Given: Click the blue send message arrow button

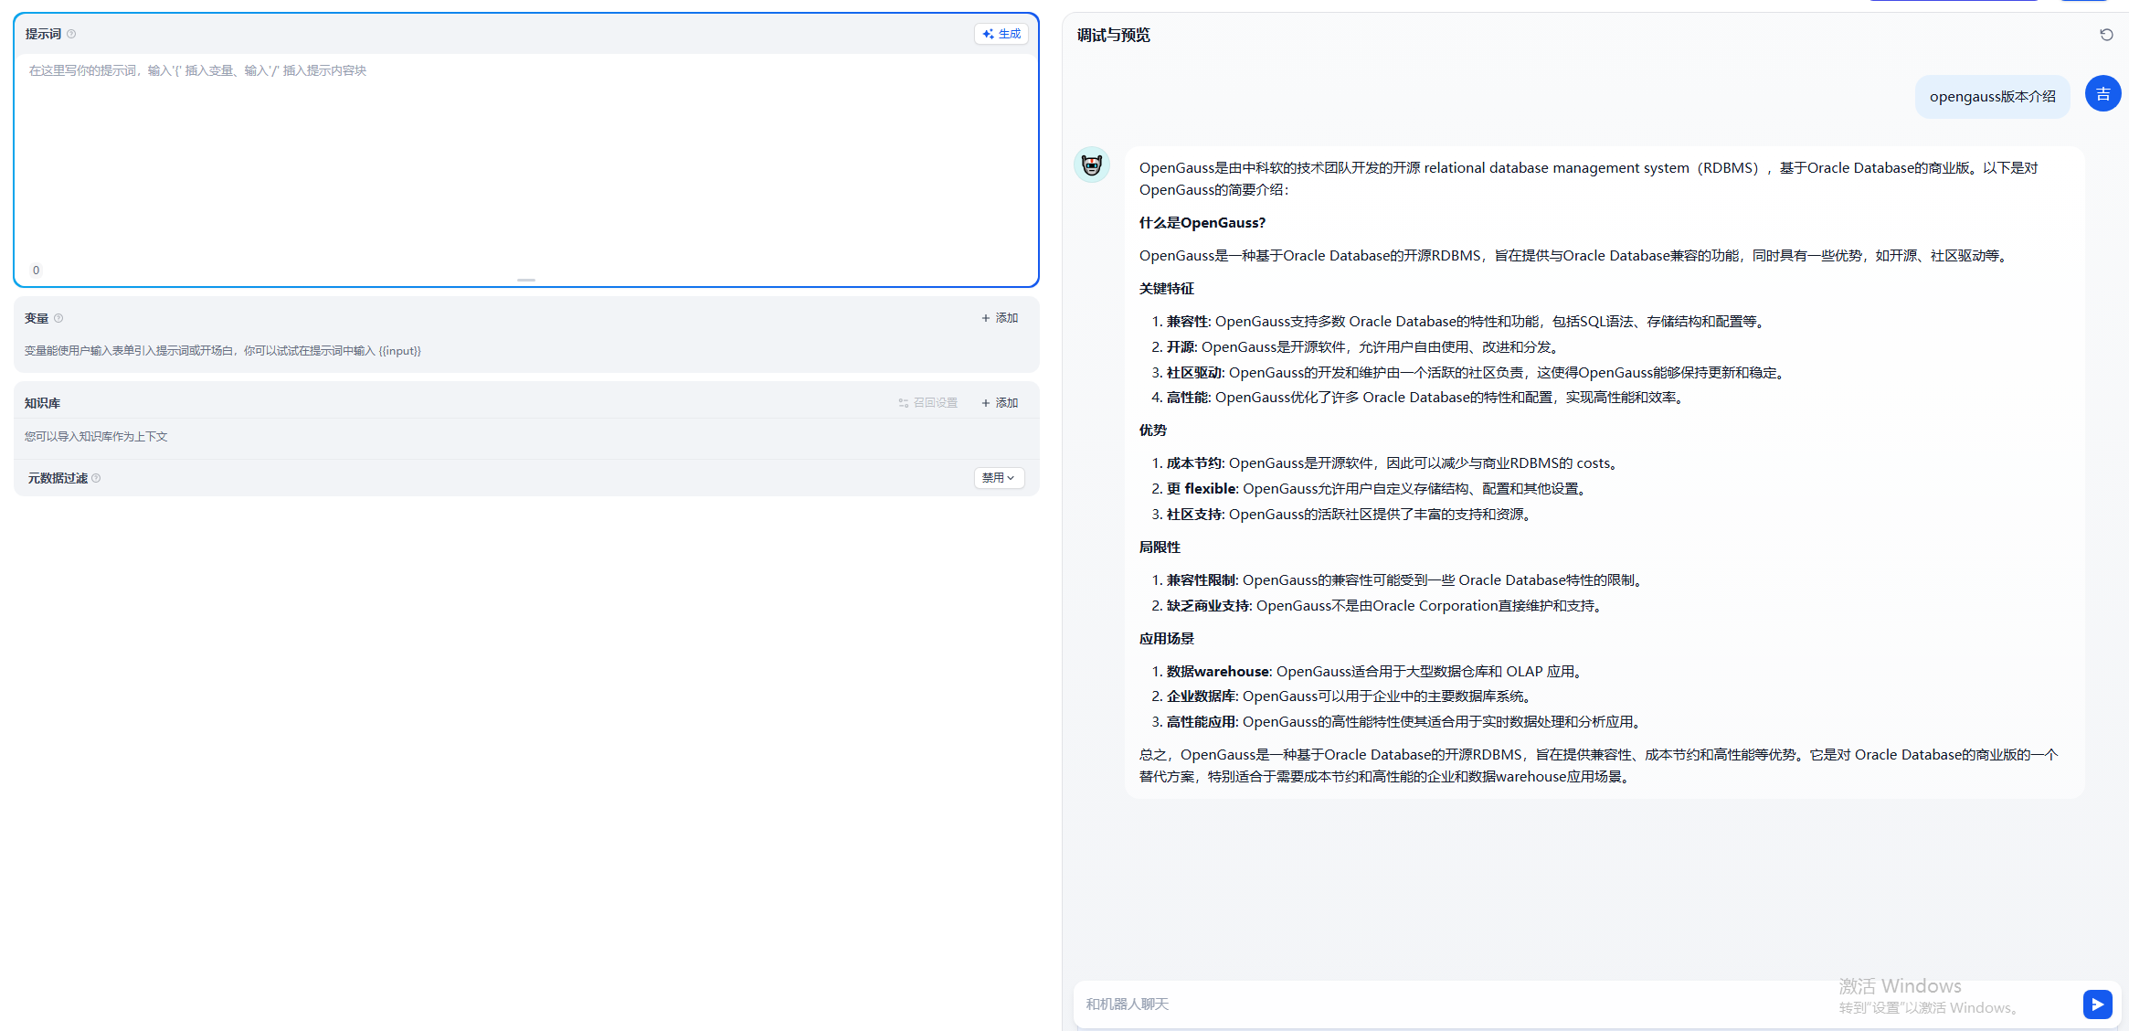Looking at the screenshot, I should point(2097,1004).
